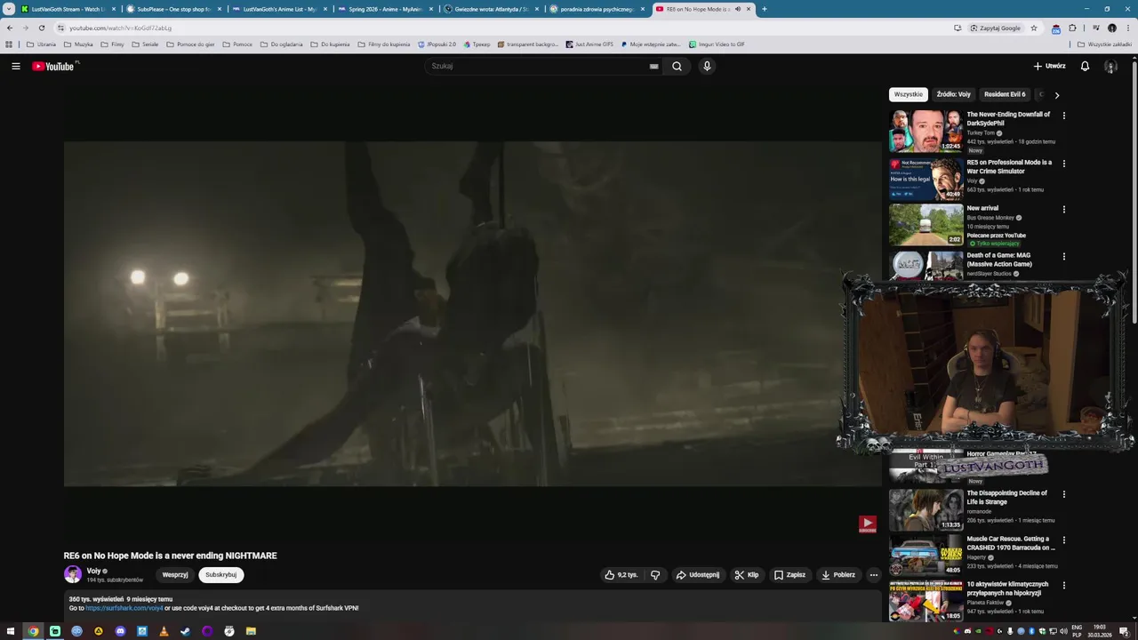Open the Seriale bookmarks folder
1138x640 pixels.
(145, 44)
